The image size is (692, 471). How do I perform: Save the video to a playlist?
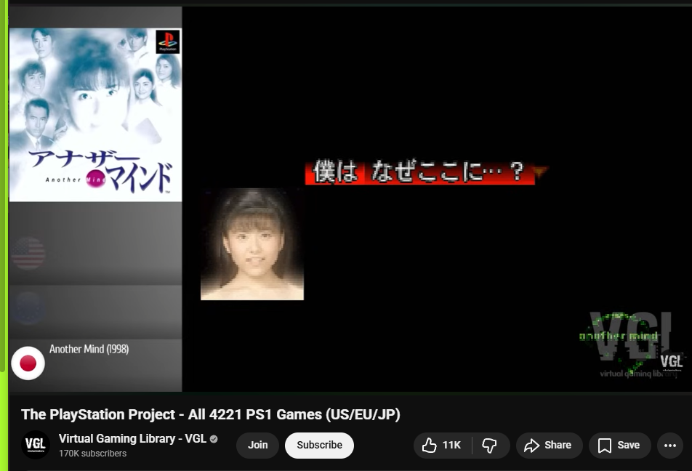point(619,445)
